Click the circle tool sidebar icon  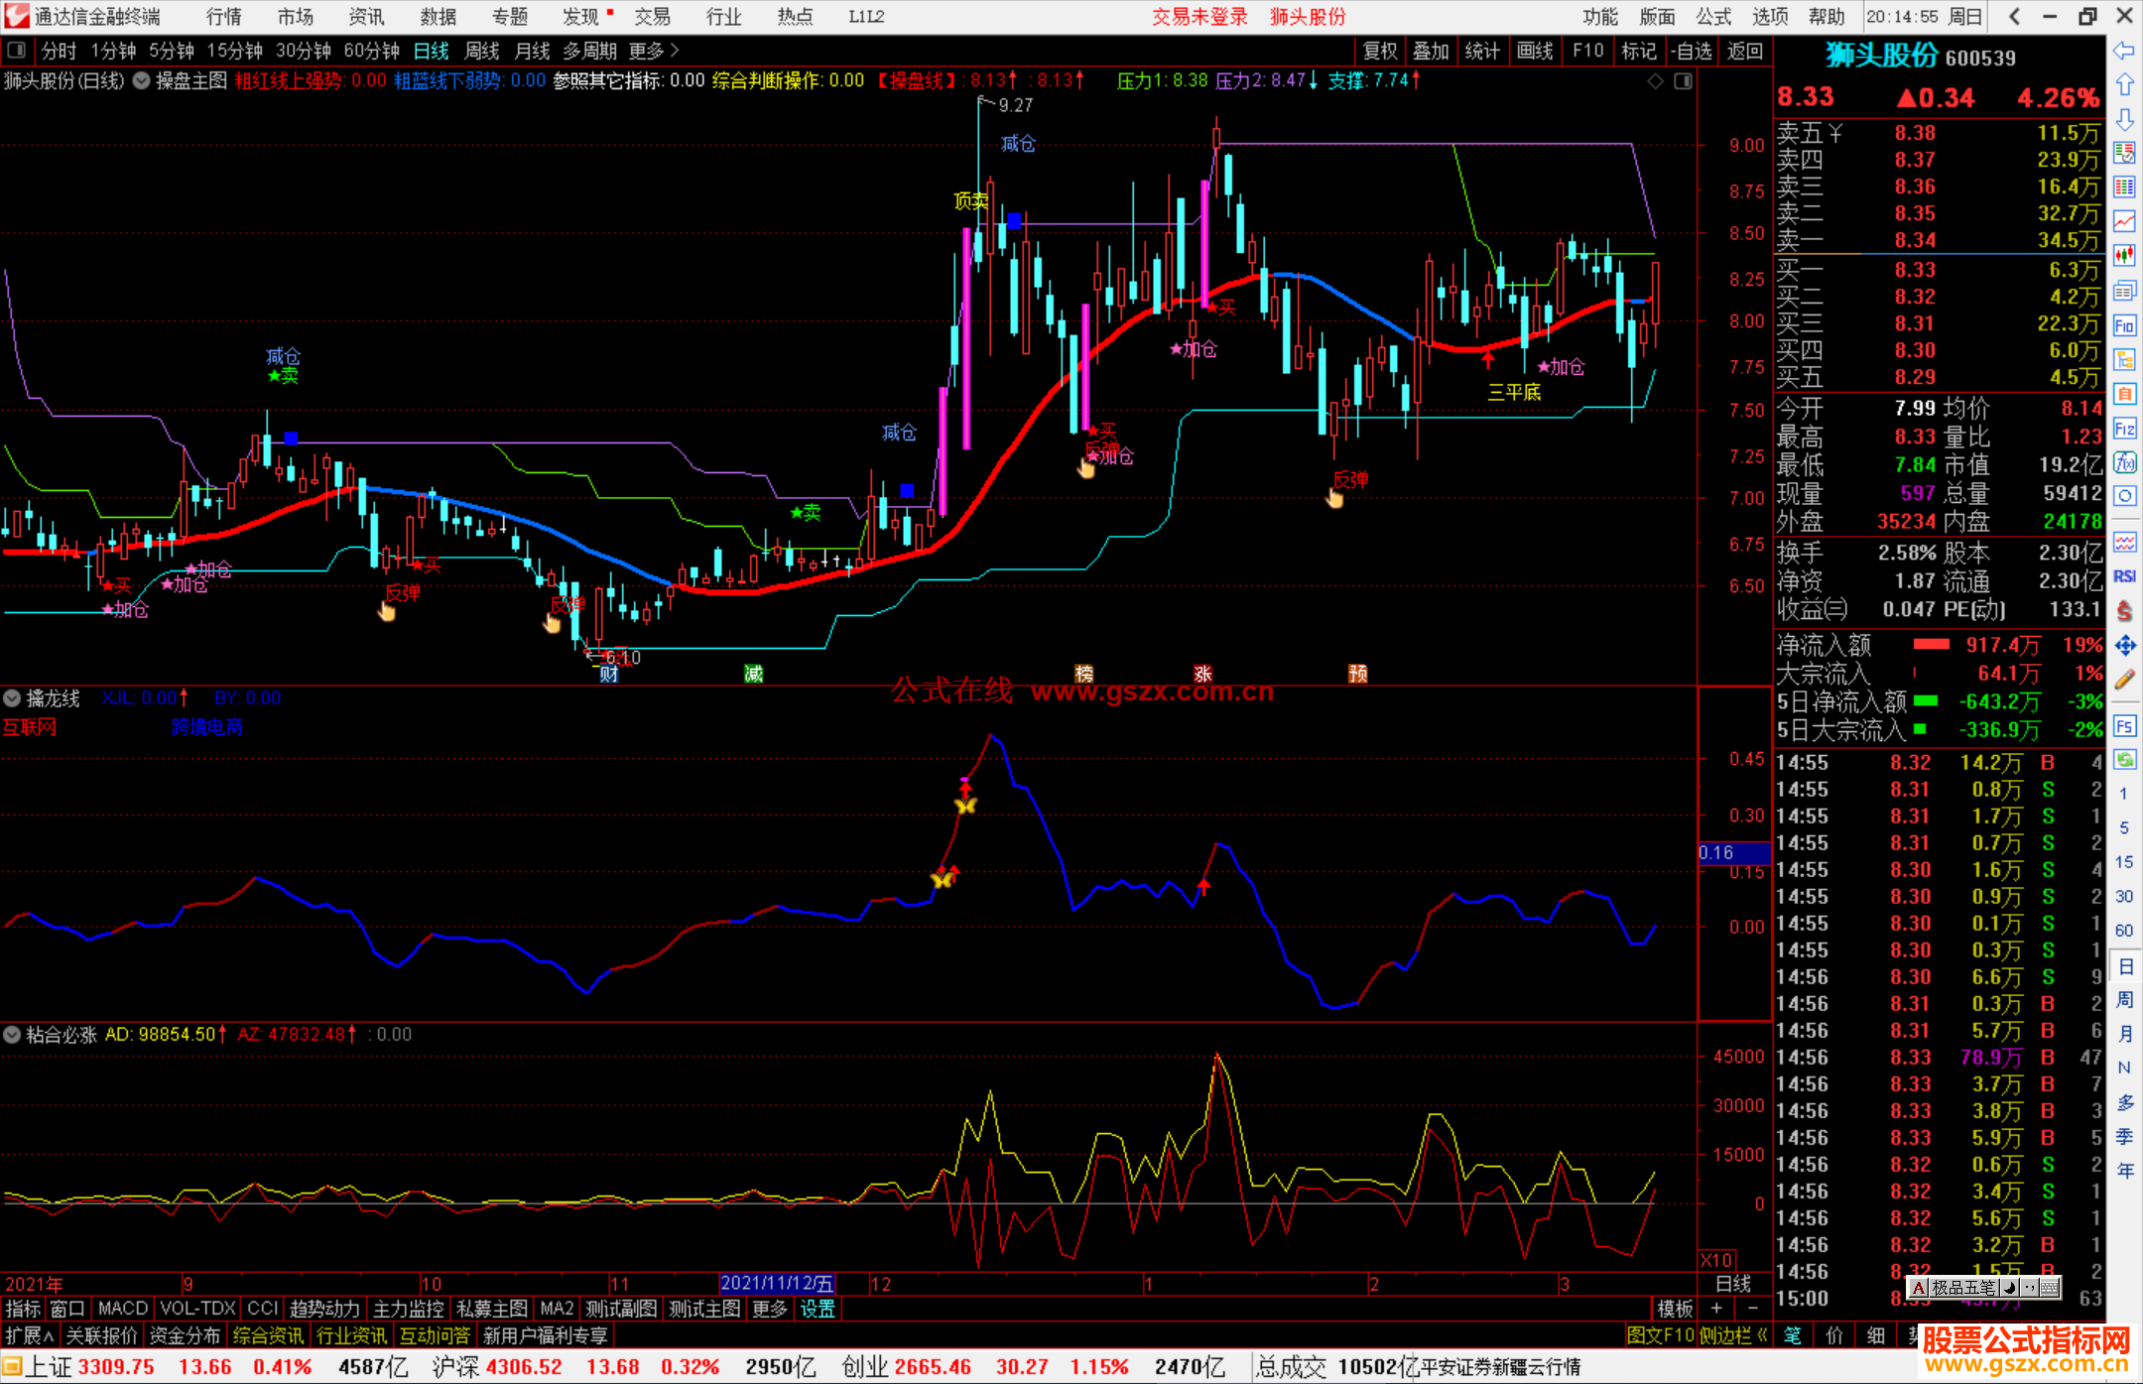click(2124, 496)
